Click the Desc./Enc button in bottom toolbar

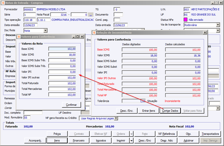point(145,141)
